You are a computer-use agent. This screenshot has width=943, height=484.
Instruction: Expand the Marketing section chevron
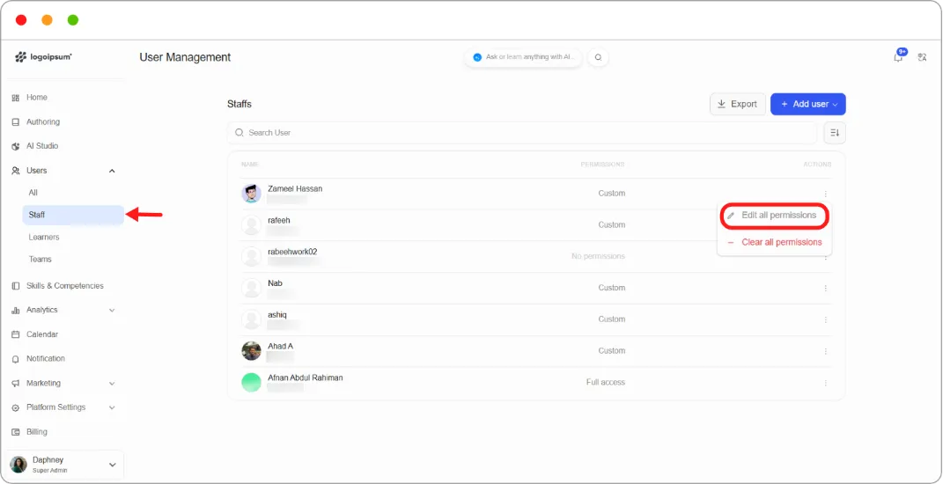click(112, 384)
